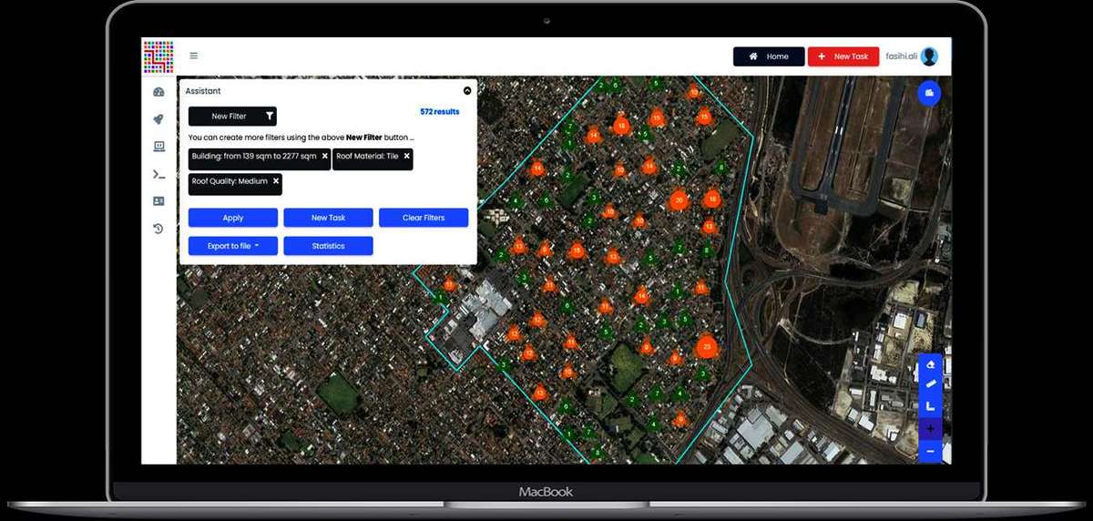1093x521 pixels.
Task: Select the eraser map tool
Action: click(930, 364)
